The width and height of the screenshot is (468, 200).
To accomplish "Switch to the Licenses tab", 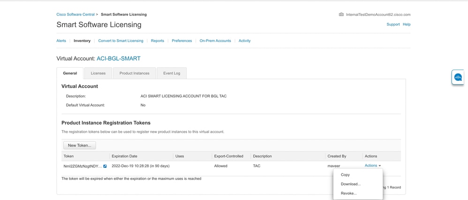I will click(x=98, y=73).
